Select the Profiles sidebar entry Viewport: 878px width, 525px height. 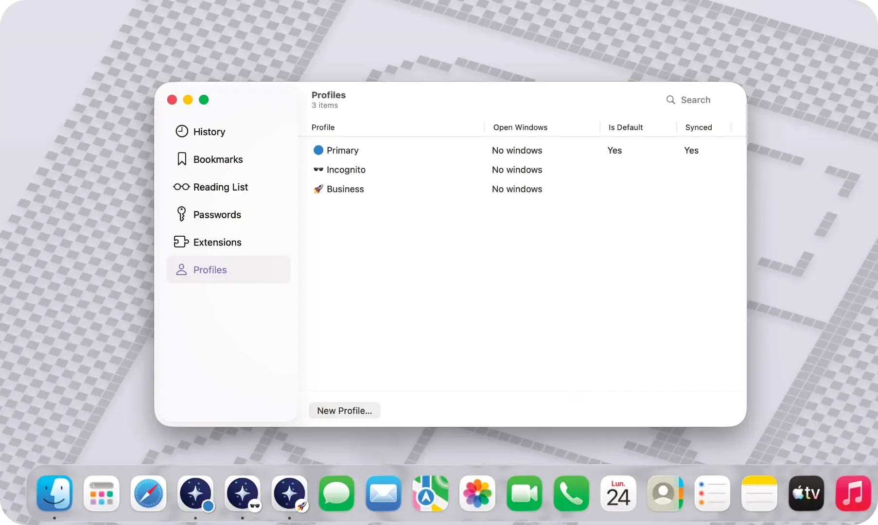(211, 270)
